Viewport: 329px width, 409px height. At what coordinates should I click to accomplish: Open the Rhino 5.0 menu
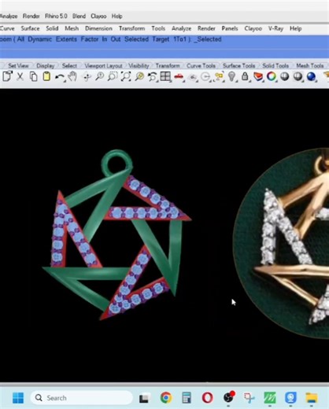tap(56, 17)
